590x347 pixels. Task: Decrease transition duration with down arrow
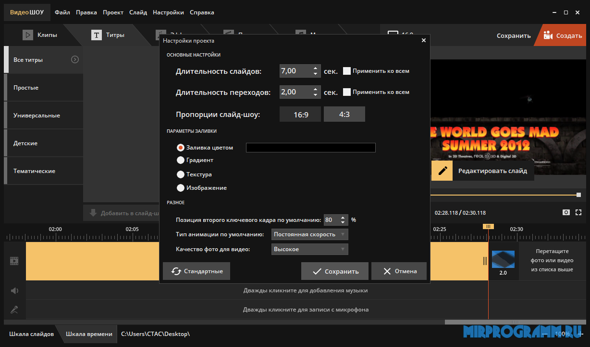point(315,95)
